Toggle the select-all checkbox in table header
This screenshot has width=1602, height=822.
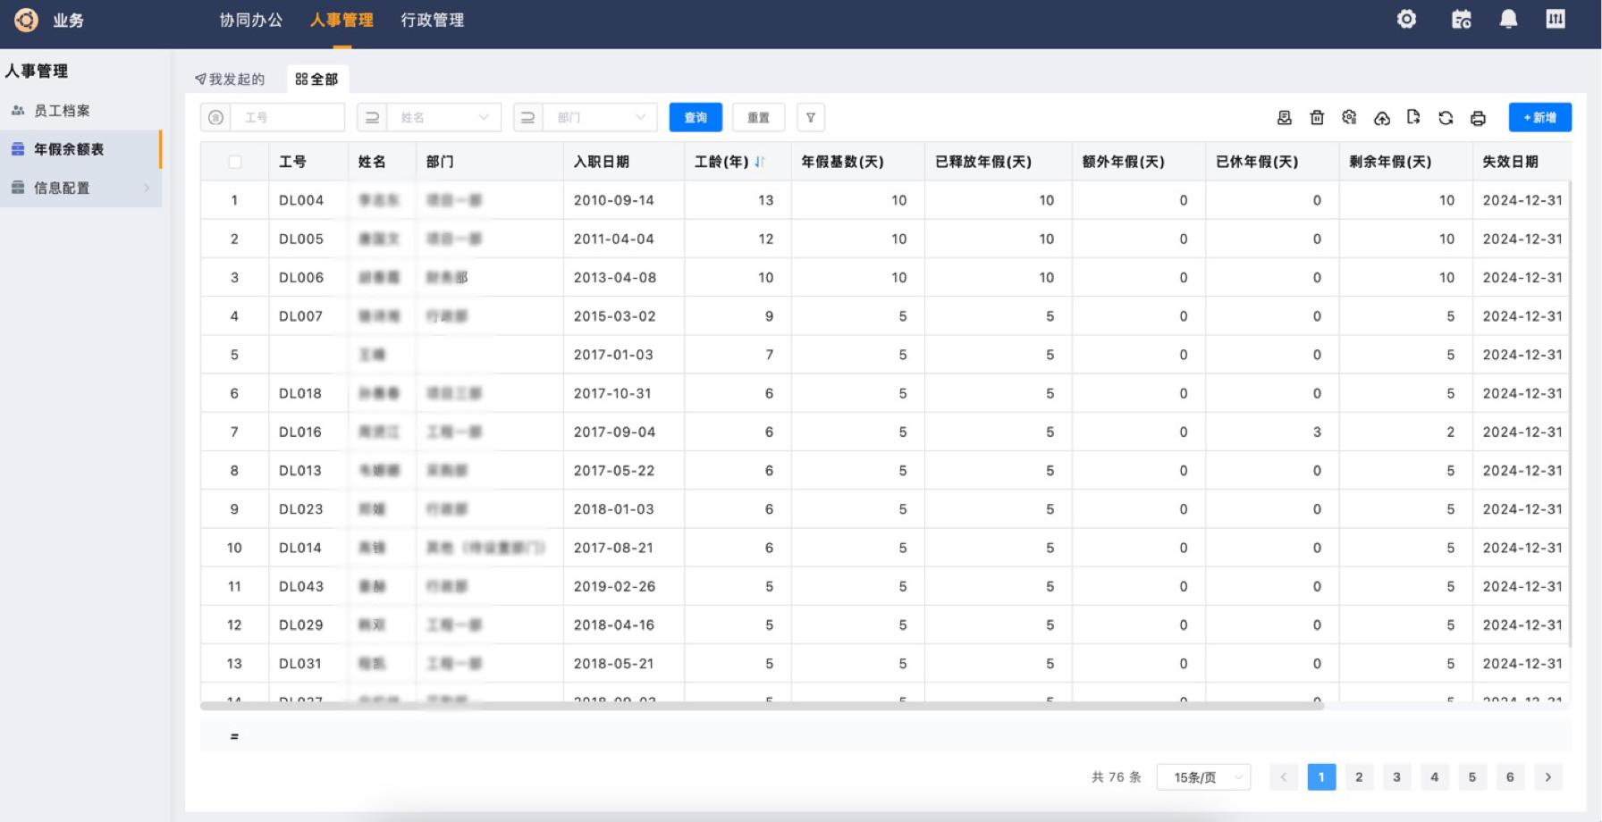pyautogui.click(x=235, y=162)
